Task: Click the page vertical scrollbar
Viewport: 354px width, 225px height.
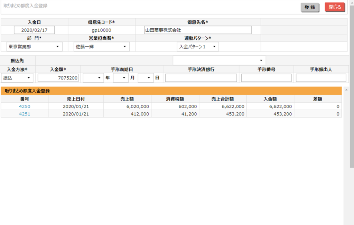Action: 352,87
